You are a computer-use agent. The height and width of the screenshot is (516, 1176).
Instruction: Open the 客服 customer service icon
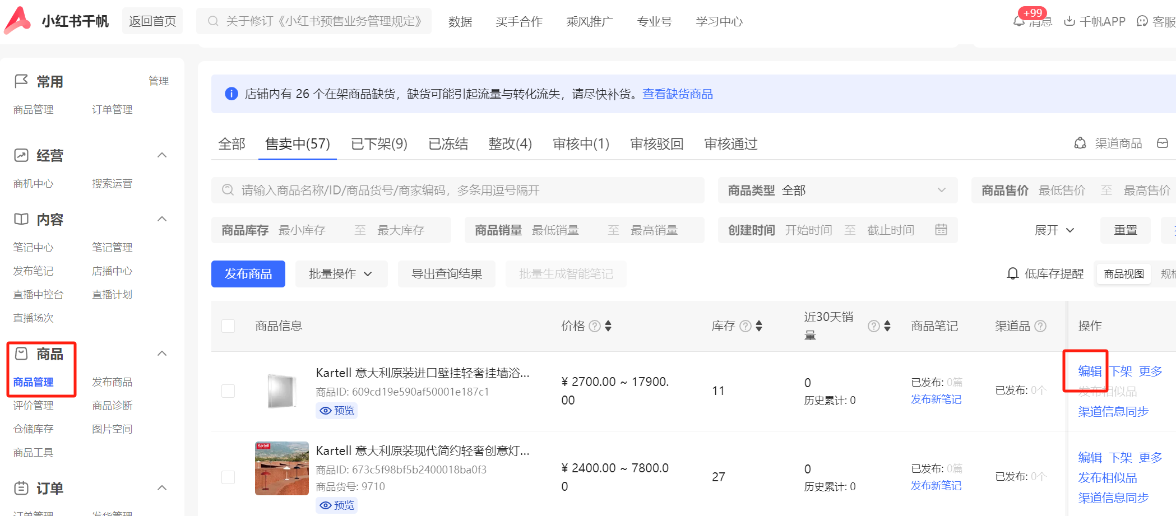coord(1142,21)
